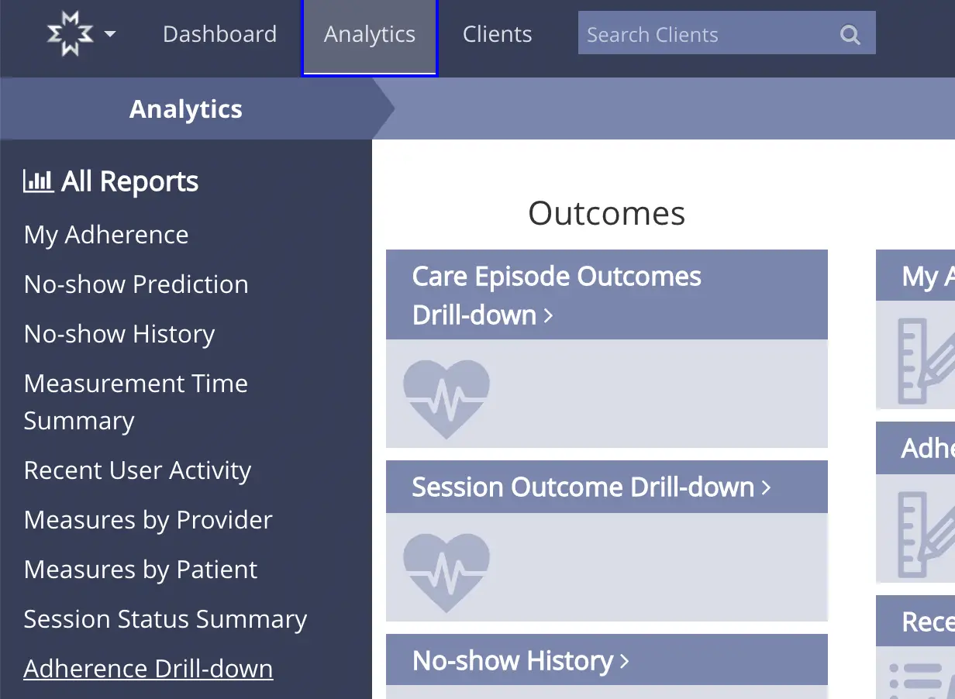The width and height of the screenshot is (955, 699).
Task: Click the star-shaped app logo icon
Action: [x=71, y=33]
